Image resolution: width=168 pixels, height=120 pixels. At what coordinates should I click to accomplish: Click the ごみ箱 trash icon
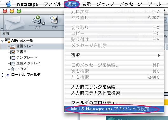pos(12,69)
